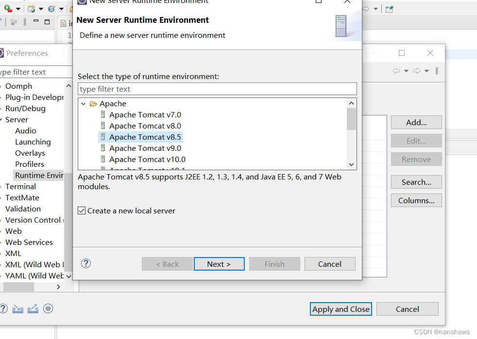This screenshot has width=477, height=339.
Task: Go forward in Preferences page history
Action: coord(417,71)
